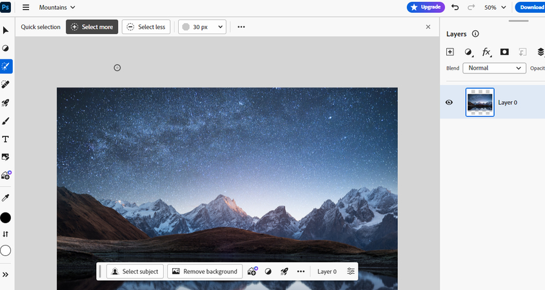Screen dimensions: 545x290
Task: Click the Upgrade button
Action: pyautogui.click(x=426, y=7)
